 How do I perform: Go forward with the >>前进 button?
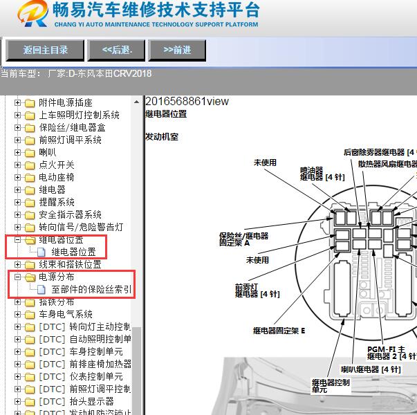[x=177, y=50]
